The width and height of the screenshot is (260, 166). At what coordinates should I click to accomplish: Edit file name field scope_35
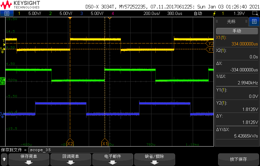click(x=69, y=150)
